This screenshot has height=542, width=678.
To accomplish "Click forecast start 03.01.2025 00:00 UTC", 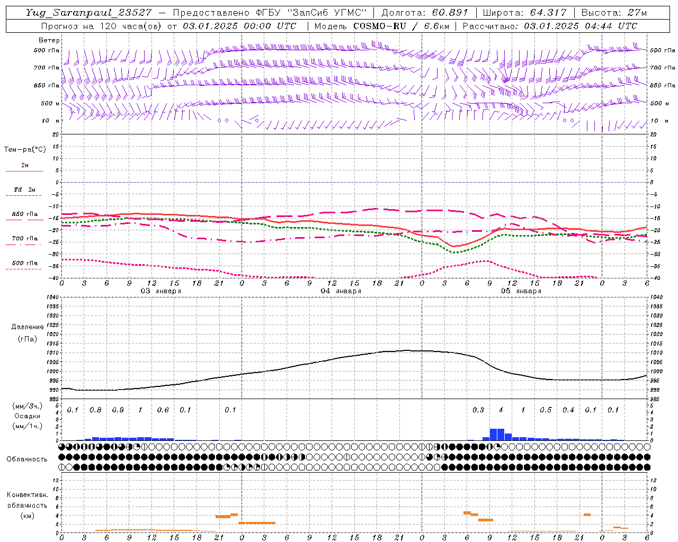I will tap(239, 25).
